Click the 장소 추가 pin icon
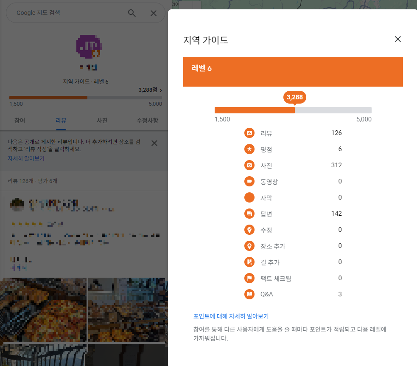417x366 pixels. click(249, 246)
